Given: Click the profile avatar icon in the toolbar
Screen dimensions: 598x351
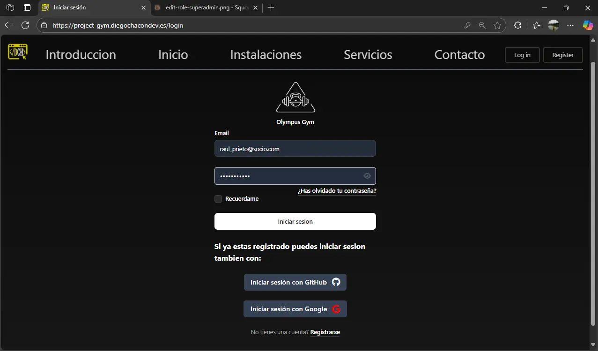Looking at the screenshot, I should (x=553, y=25).
